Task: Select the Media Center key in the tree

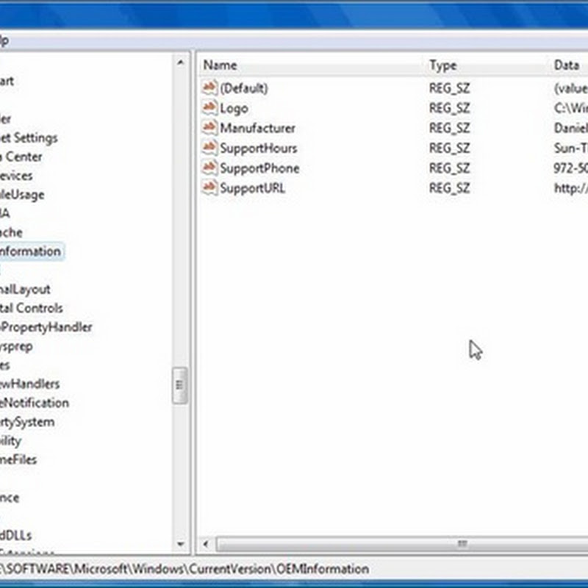Action: tap(21, 157)
